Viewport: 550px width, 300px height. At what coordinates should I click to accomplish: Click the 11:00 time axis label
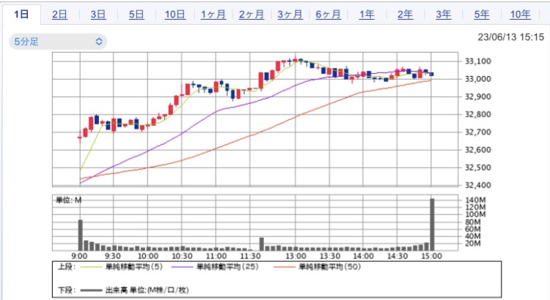[x=216, y=256]
